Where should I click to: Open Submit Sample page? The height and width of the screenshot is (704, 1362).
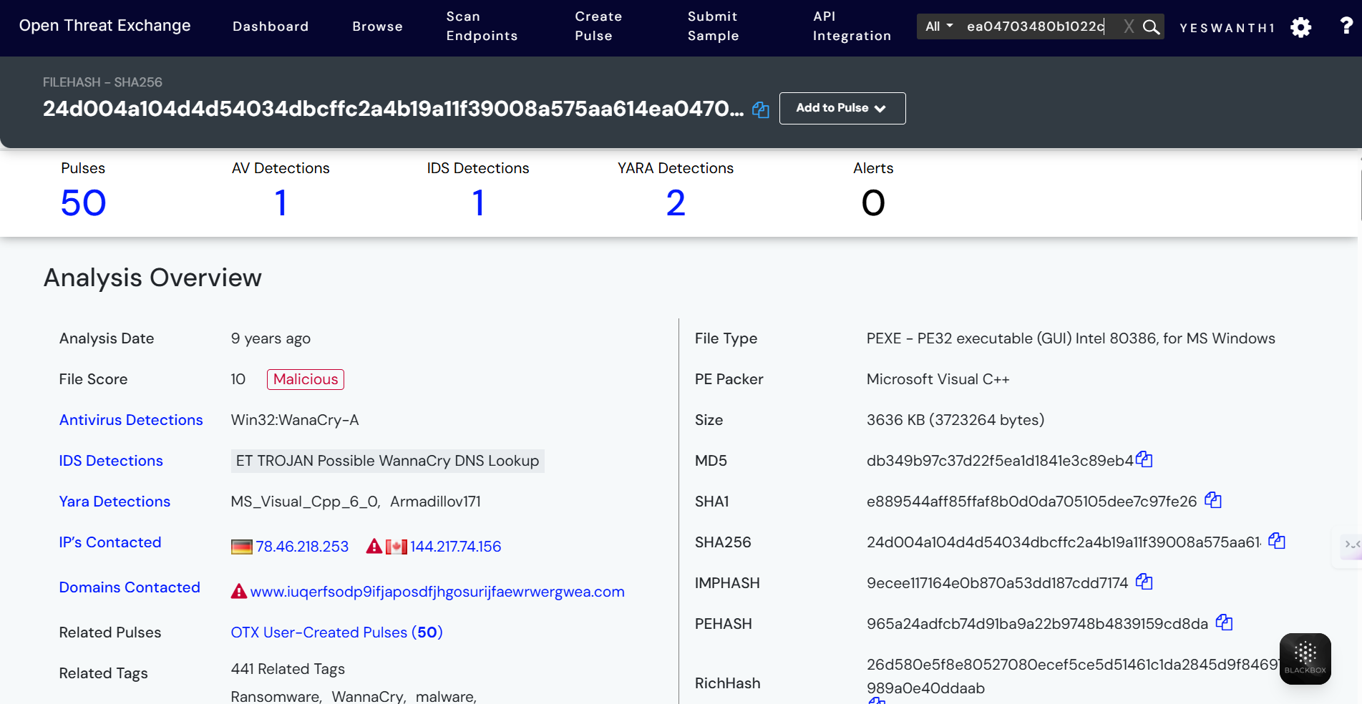[x=713, y=26]
